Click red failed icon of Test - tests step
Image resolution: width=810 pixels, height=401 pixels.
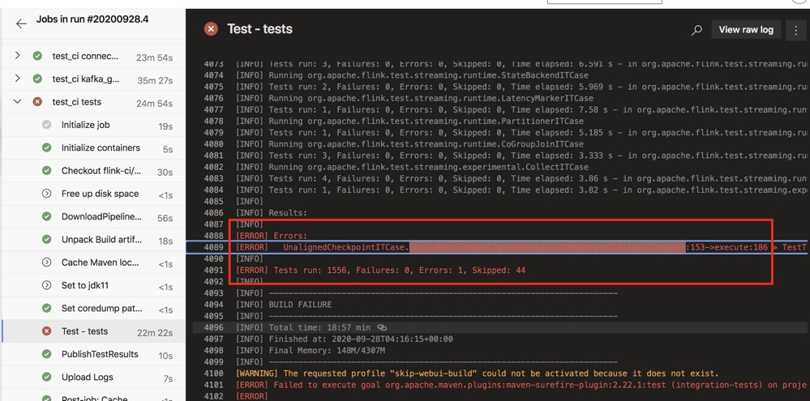point(46,331)
